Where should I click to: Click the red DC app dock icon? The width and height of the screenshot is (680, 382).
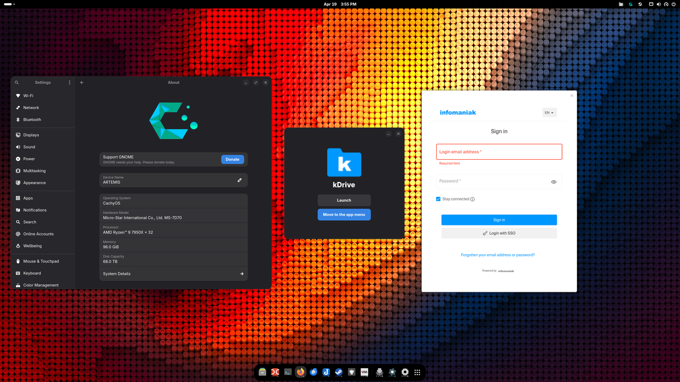275,372
